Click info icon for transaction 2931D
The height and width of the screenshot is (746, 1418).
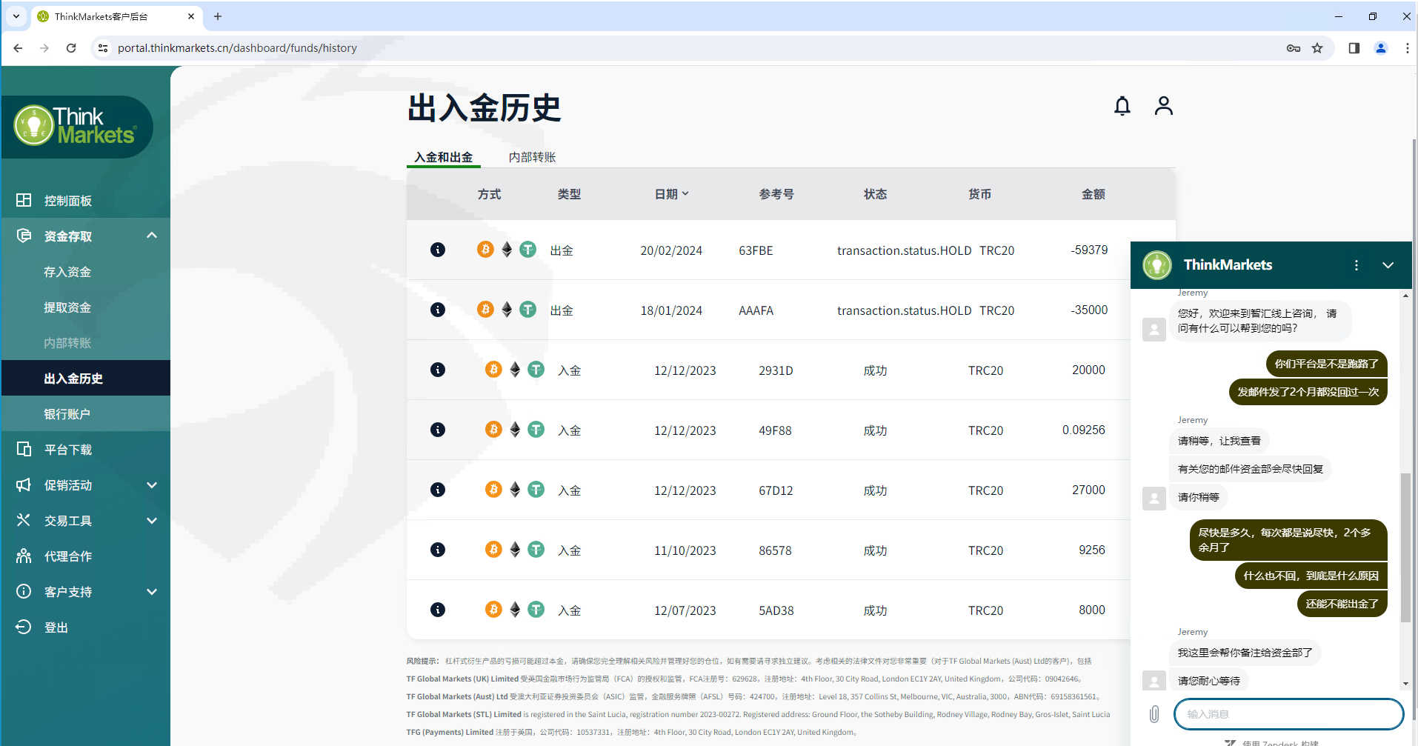(438, 370)
